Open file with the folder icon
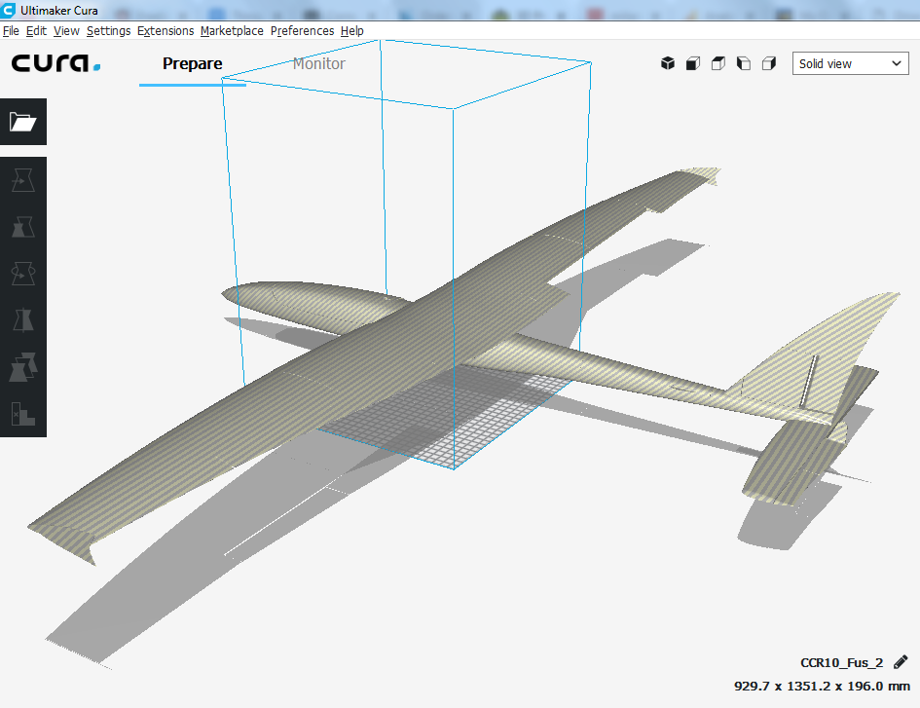This screenshot has height=708, width=920. 22,122
